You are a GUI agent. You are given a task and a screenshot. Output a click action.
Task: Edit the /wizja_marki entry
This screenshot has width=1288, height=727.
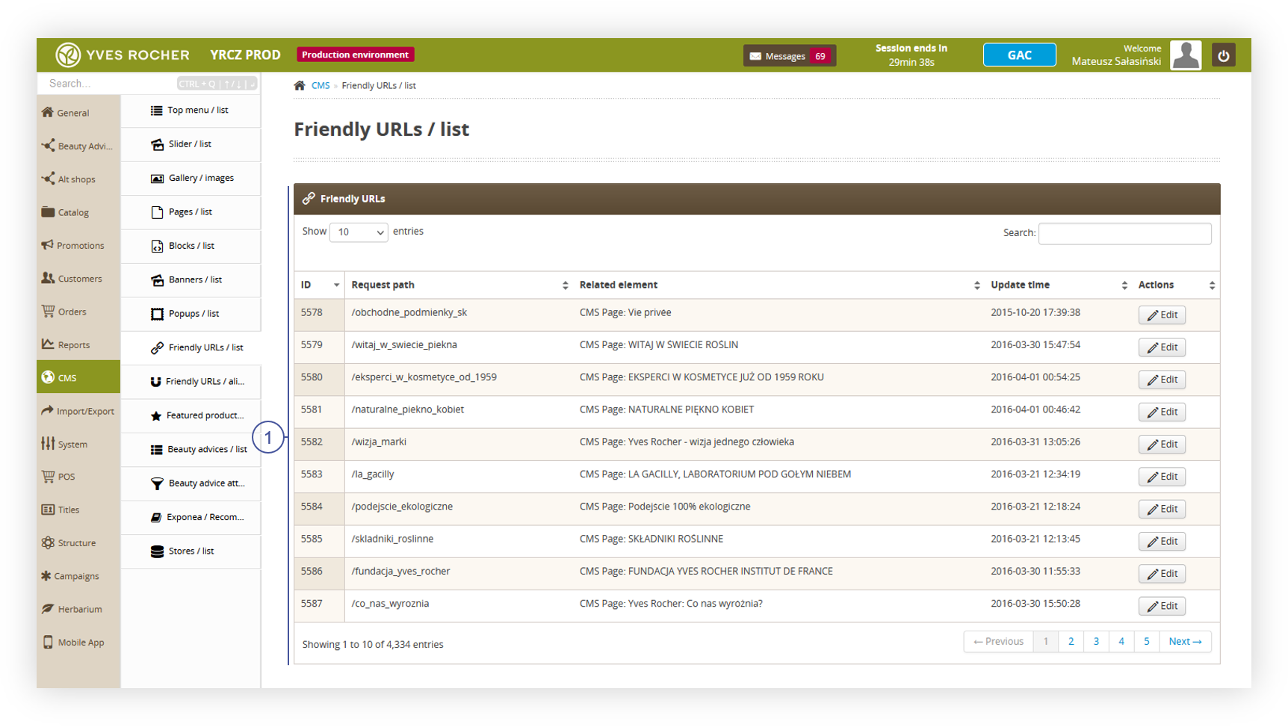click(x=1162, y=445)
